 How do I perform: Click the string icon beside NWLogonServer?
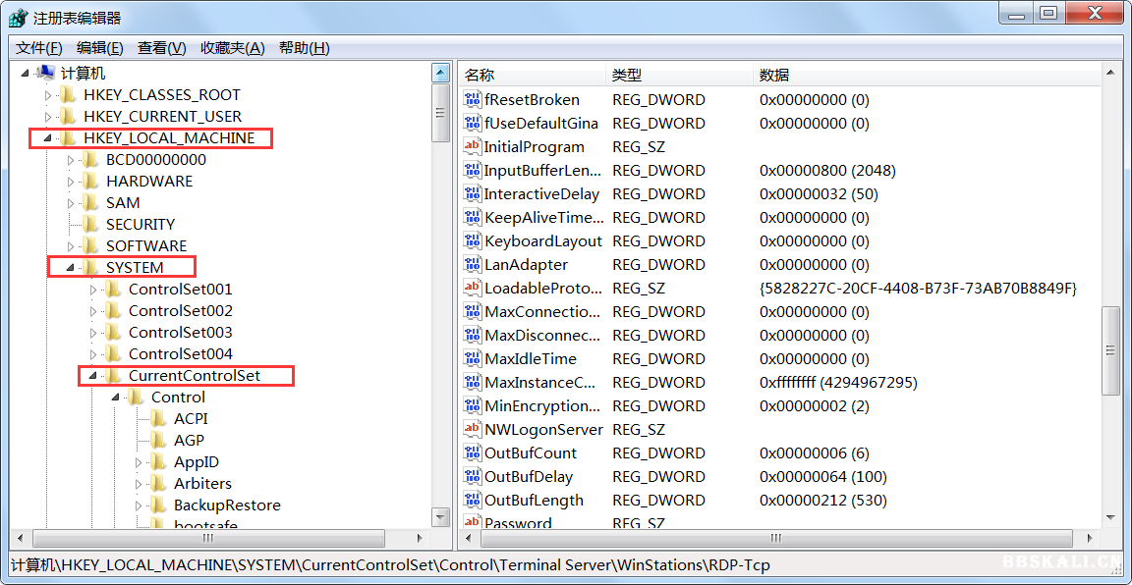(473, 429)
